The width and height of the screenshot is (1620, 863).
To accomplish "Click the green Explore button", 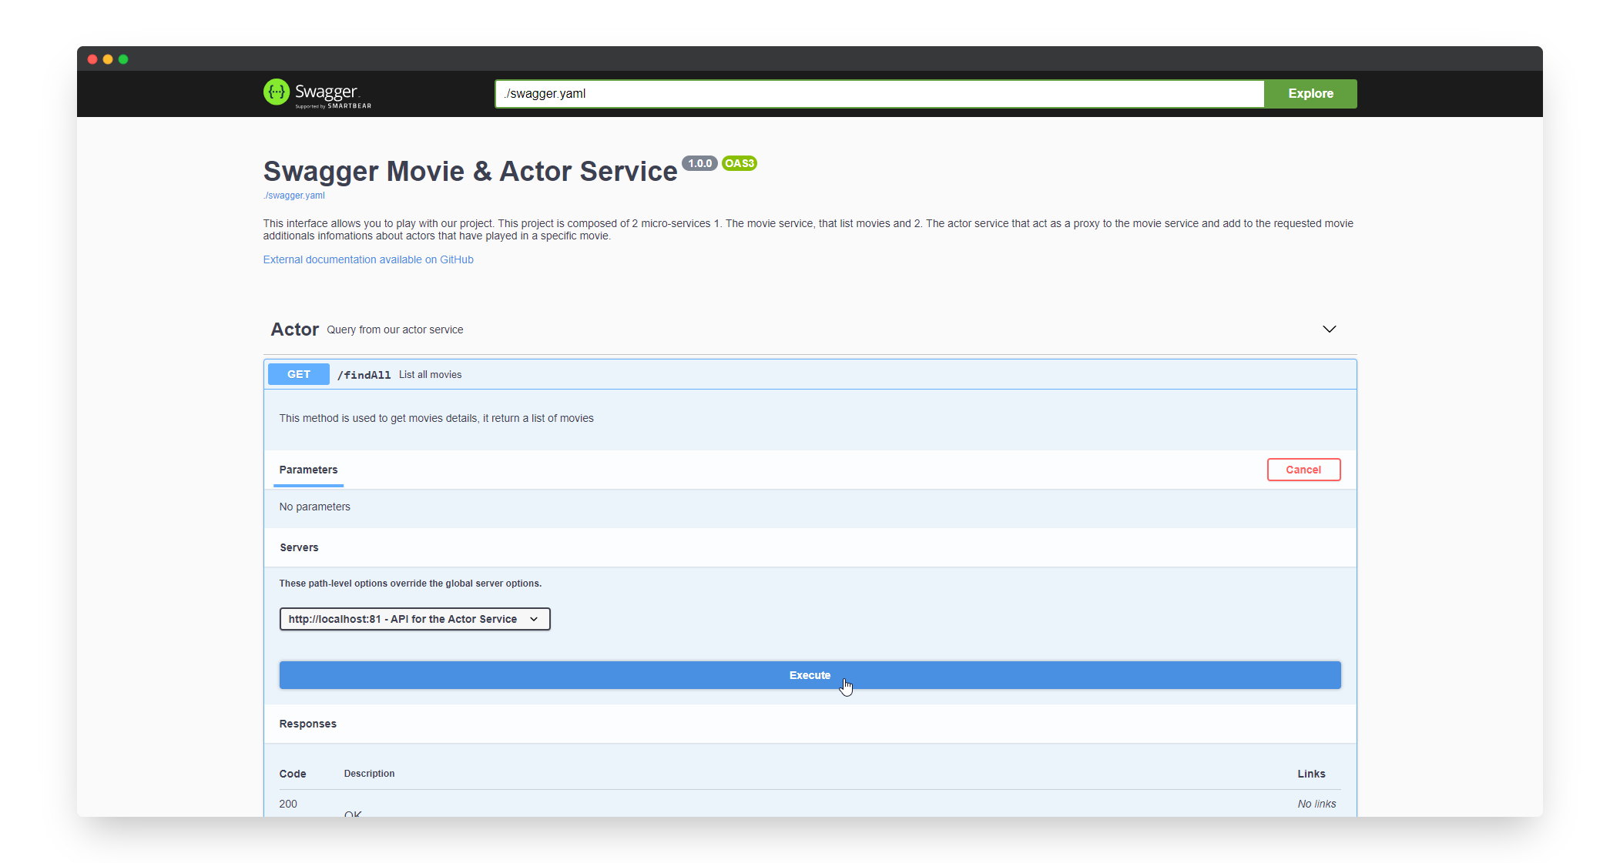I will coord(1310,93).
